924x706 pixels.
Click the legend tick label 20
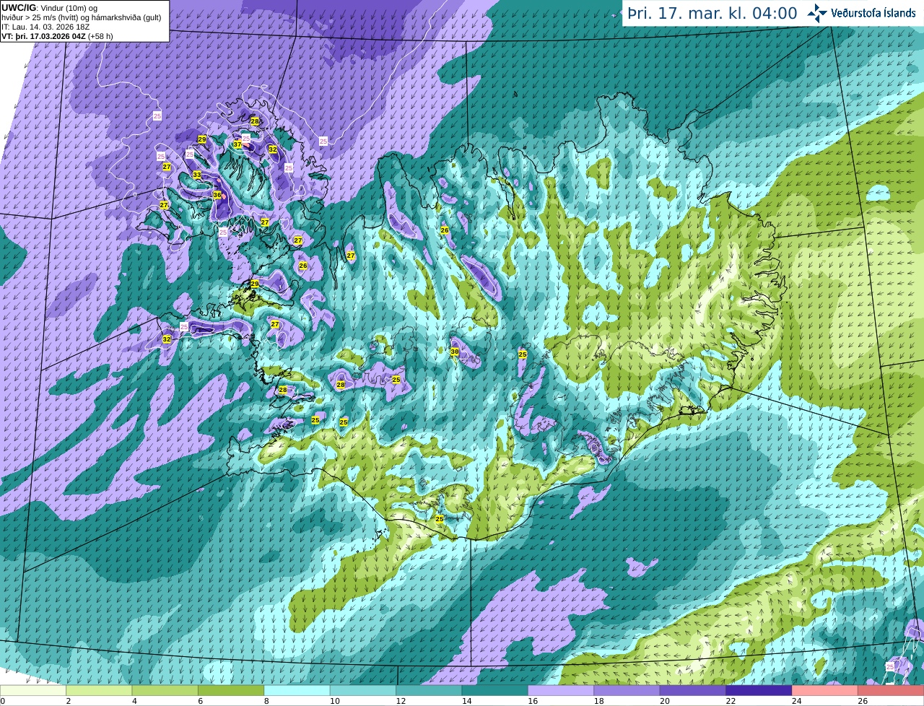[x=663, y=701]
